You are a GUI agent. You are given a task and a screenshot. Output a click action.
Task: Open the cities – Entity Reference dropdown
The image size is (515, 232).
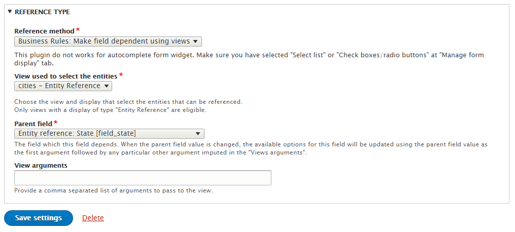click(x=63, y=86)
